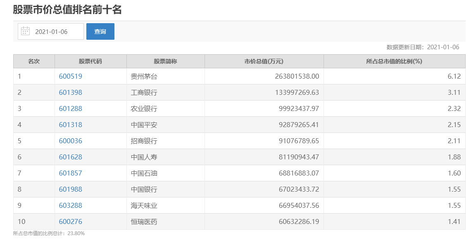Click the 贵州茅台 stock name cell

pyautogui.click(x=144, y=76)
